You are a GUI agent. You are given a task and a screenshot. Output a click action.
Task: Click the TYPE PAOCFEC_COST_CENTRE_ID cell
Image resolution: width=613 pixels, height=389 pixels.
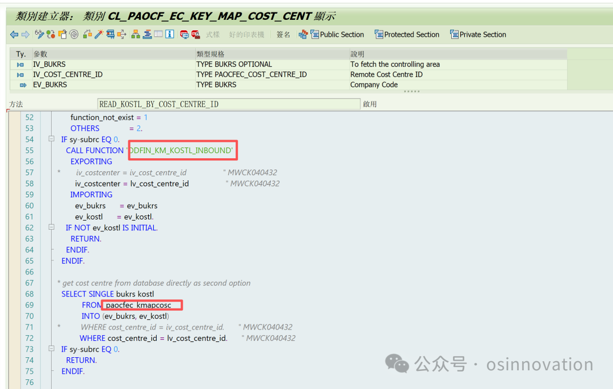(x=272, y=75)
